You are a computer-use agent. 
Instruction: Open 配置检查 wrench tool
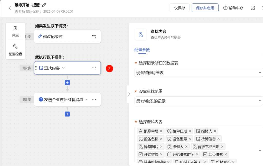(x=15, y=50)
